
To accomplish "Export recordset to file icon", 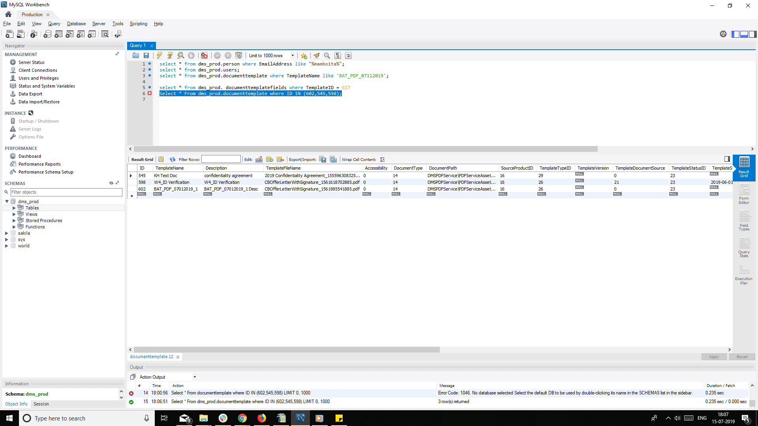I will click(323, 159).
